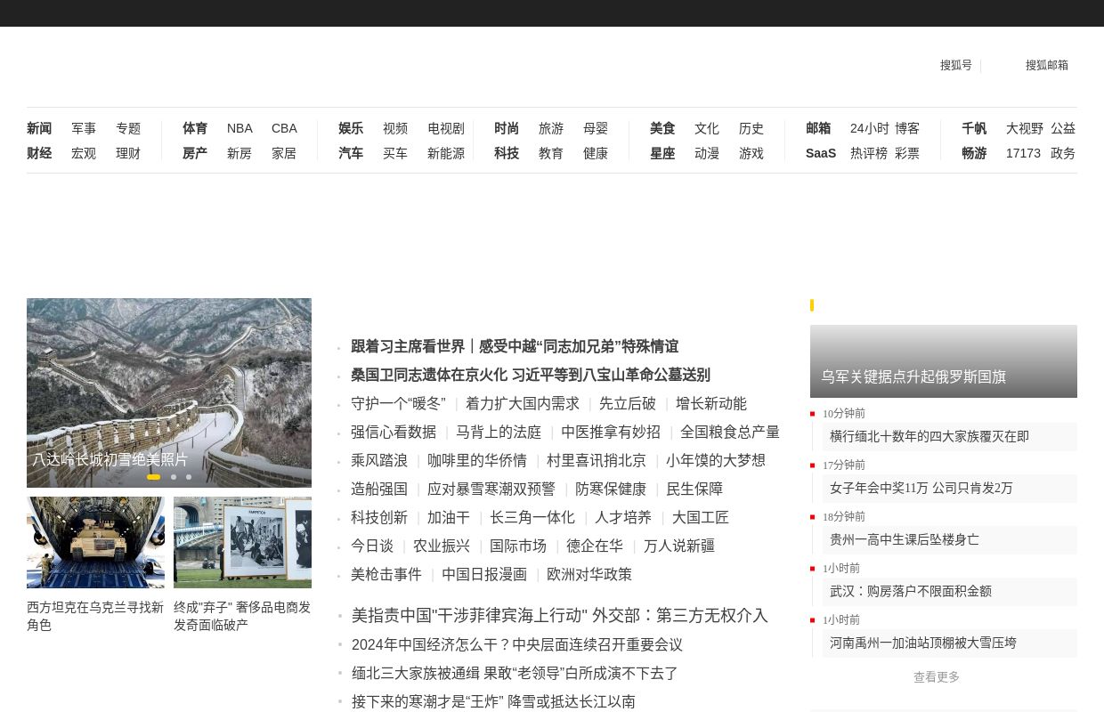1104x712 pixels.
Task: Click the 搜狐号 link at top
Action: pyautogui.click(x=955, y=65)
